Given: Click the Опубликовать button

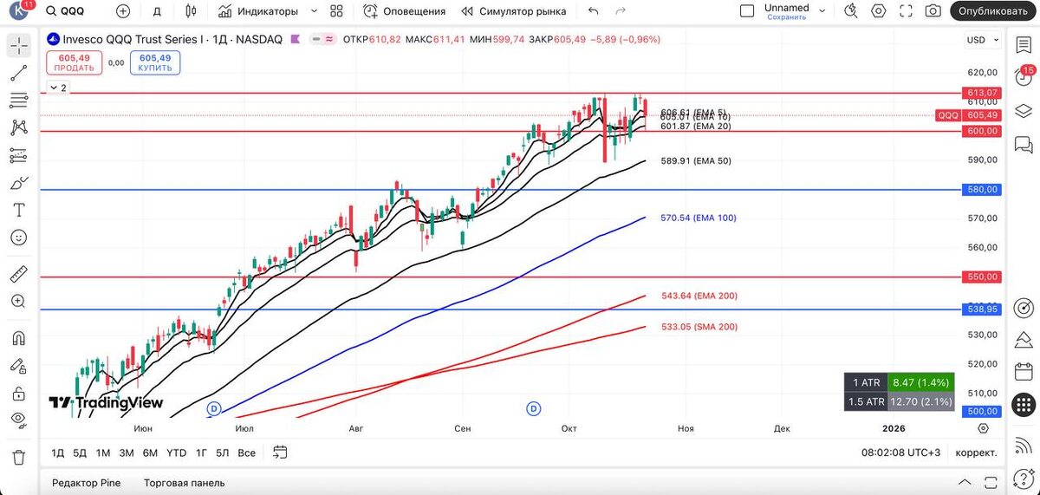Looking at the screenshot, I should click(x=993, y=11).
